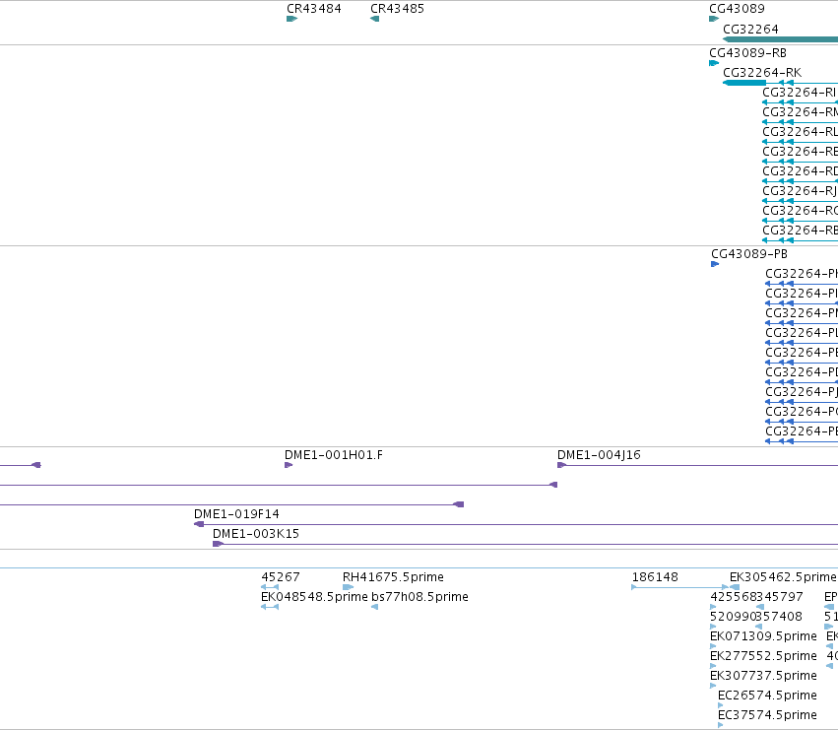
Task: Select the RH41675.5prime EST arrow glyph
Action: point(348,587)
